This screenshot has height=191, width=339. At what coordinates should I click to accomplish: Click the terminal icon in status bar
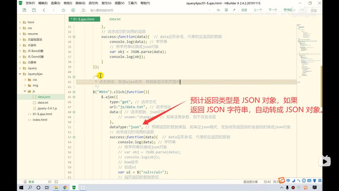pos(56,182)
